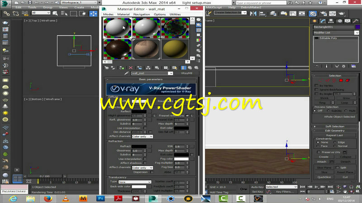Open the Modify command panel tab
Image resolution: width=362 pixels, height=203 pixels.
tap(323, 21)
